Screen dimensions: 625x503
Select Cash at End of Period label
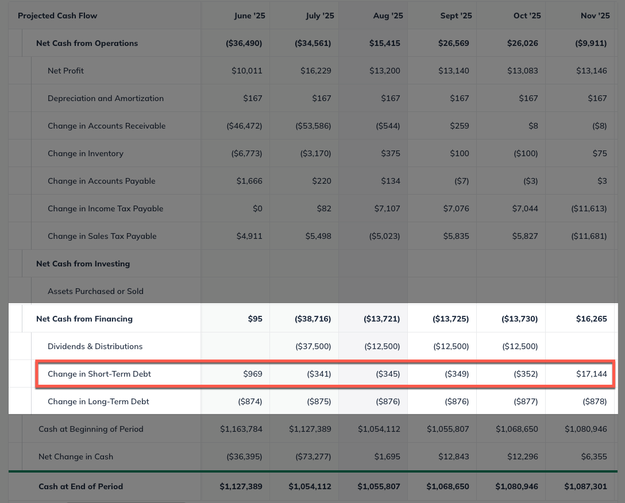(x=81, y=486)
